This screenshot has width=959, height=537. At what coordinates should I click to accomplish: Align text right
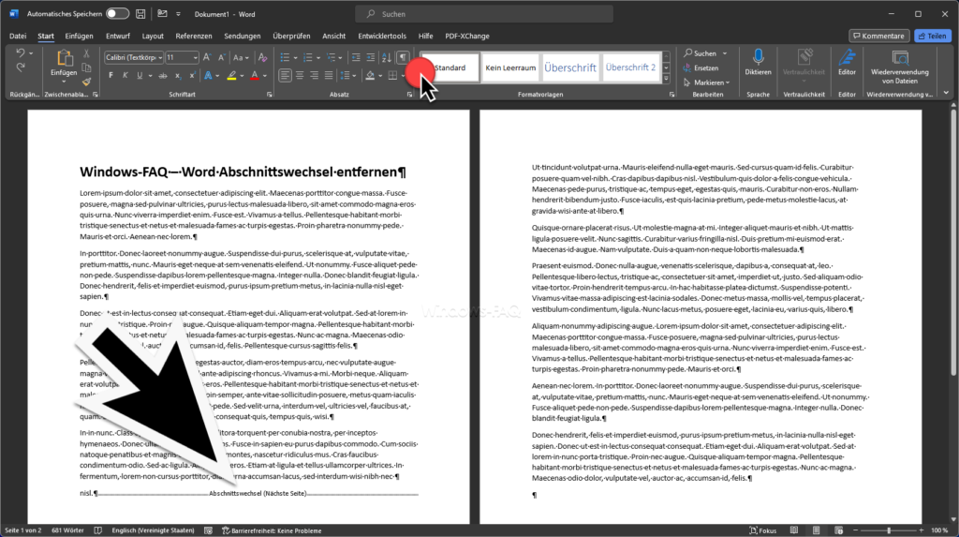[315, 76]
